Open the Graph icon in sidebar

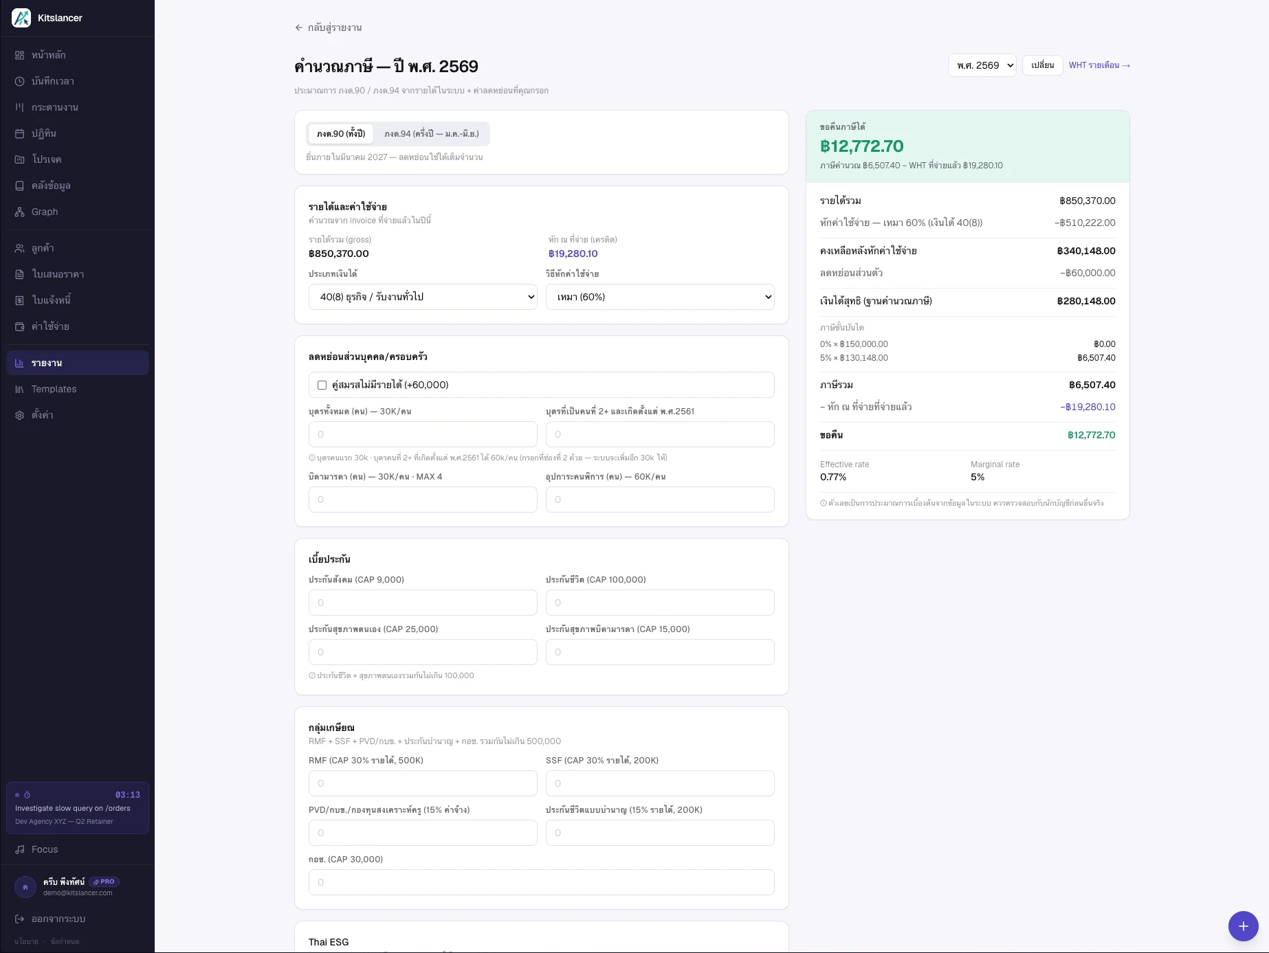pos(20,212)
